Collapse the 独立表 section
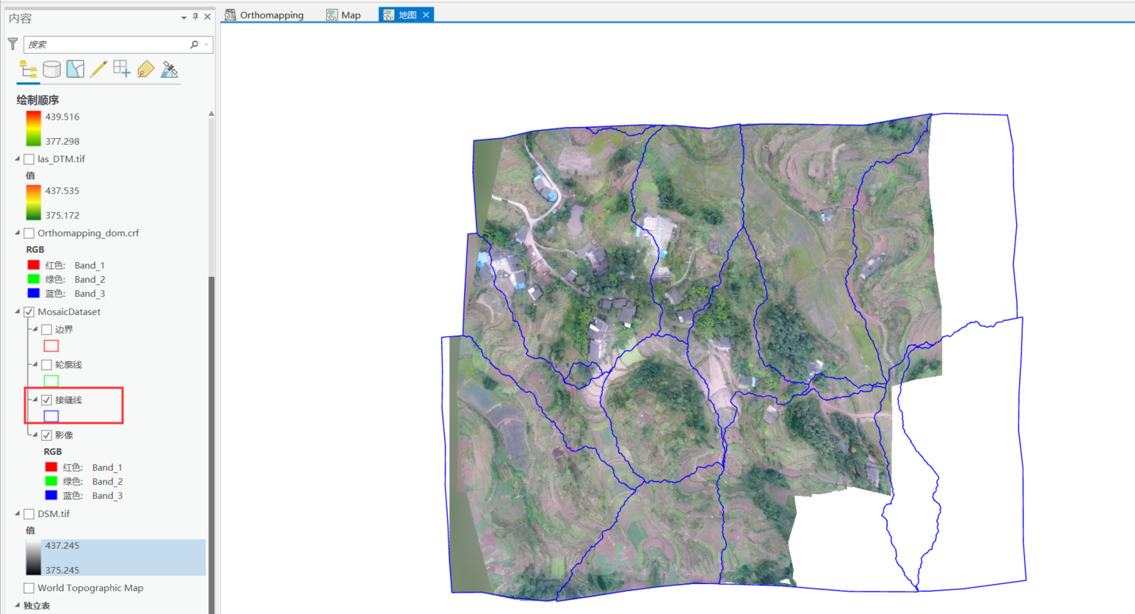 click(x=18, y=605)
